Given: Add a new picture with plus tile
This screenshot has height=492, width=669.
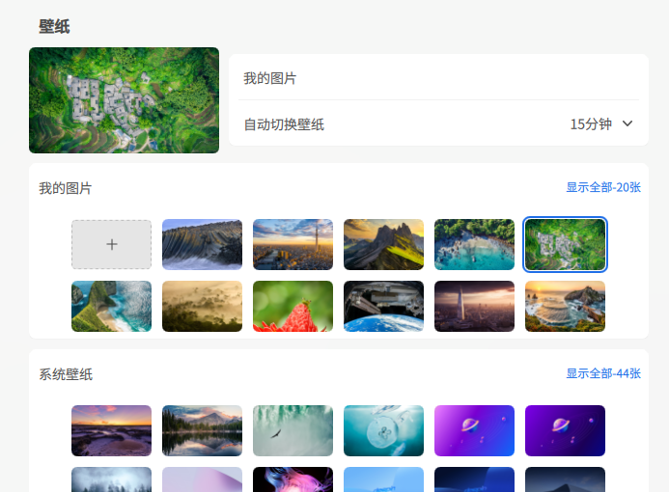Looking at the screenshot, I should 111,244.
